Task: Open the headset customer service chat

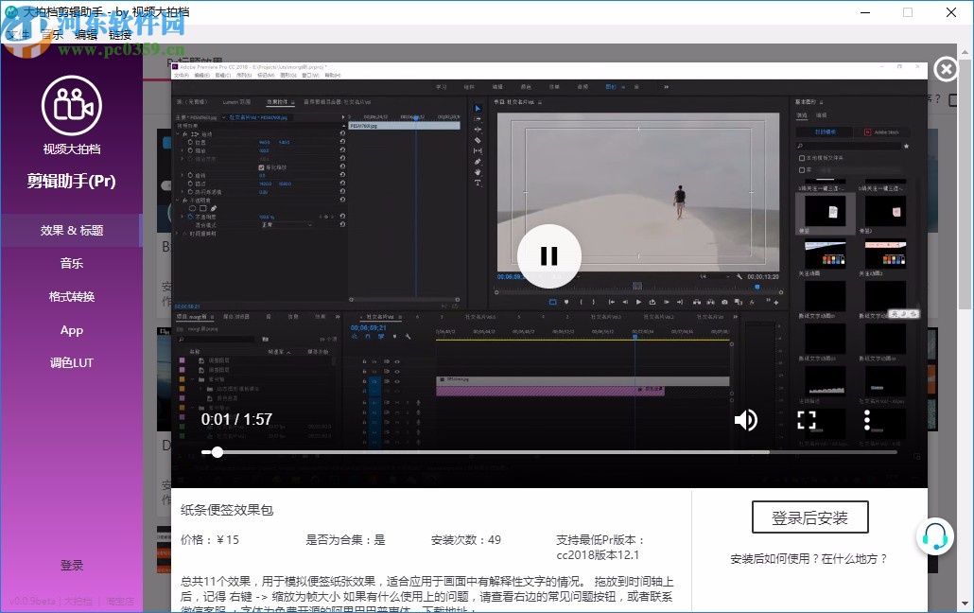Action: click(935, 535)
